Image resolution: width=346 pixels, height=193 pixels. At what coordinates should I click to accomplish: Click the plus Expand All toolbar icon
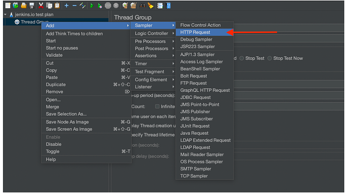pyautogui.click(x=66, y=6)
